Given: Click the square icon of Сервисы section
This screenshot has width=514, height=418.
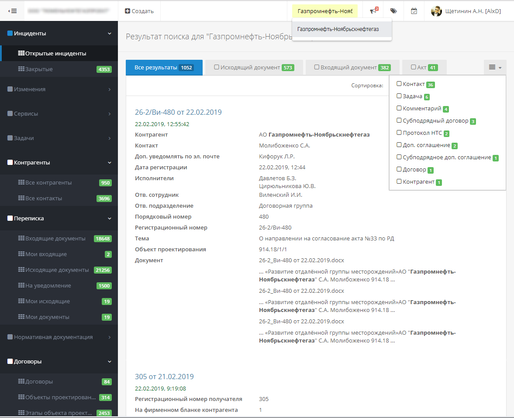Looking at the screenshot, I should point(10,113).
